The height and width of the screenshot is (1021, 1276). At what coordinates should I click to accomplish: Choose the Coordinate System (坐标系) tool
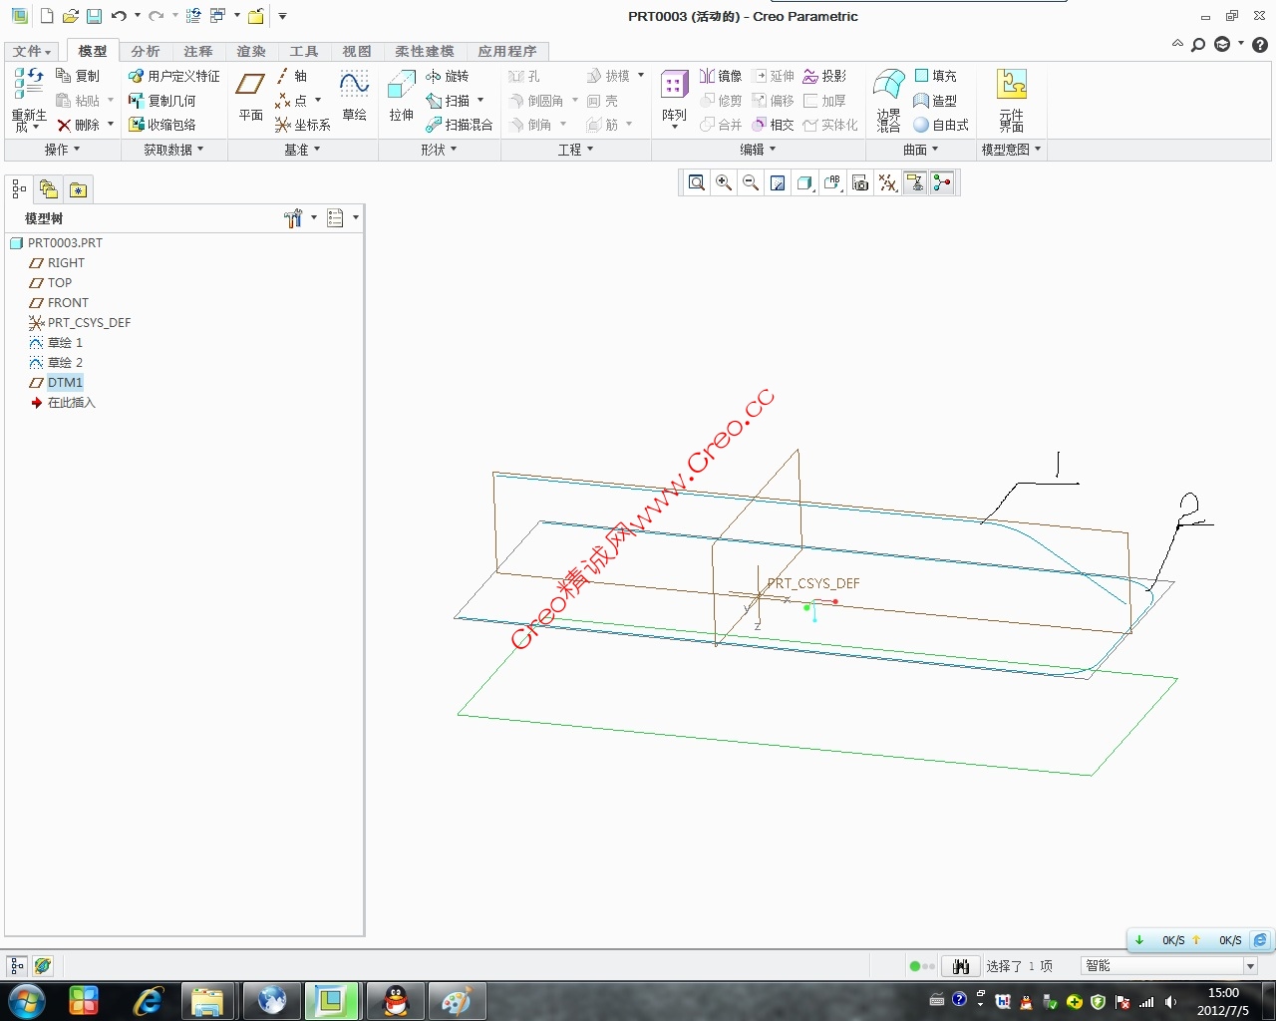tap(302, 125)
